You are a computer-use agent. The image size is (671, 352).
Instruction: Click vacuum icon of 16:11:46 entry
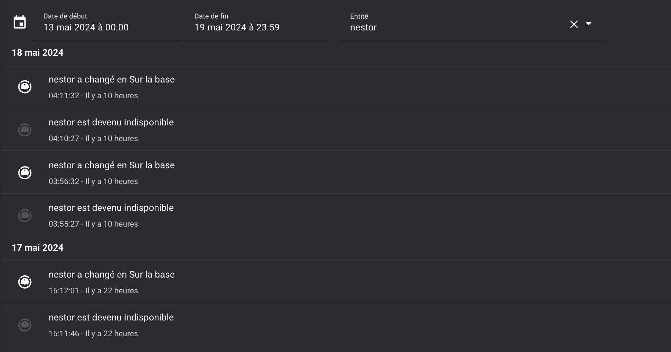[25, 325]
